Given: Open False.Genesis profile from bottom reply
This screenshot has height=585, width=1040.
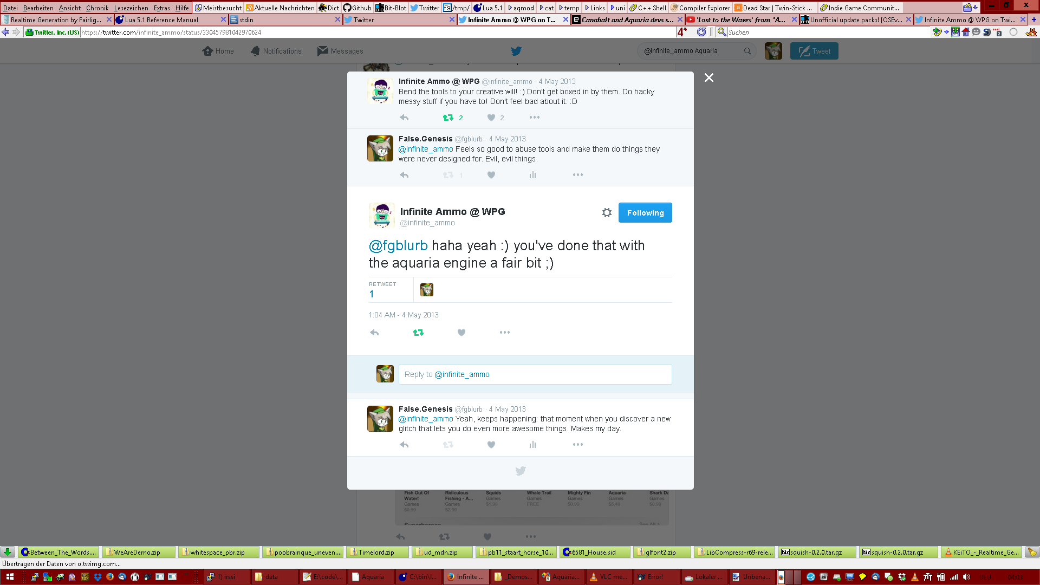Looking at the screenshot, I should pos(425,409).
